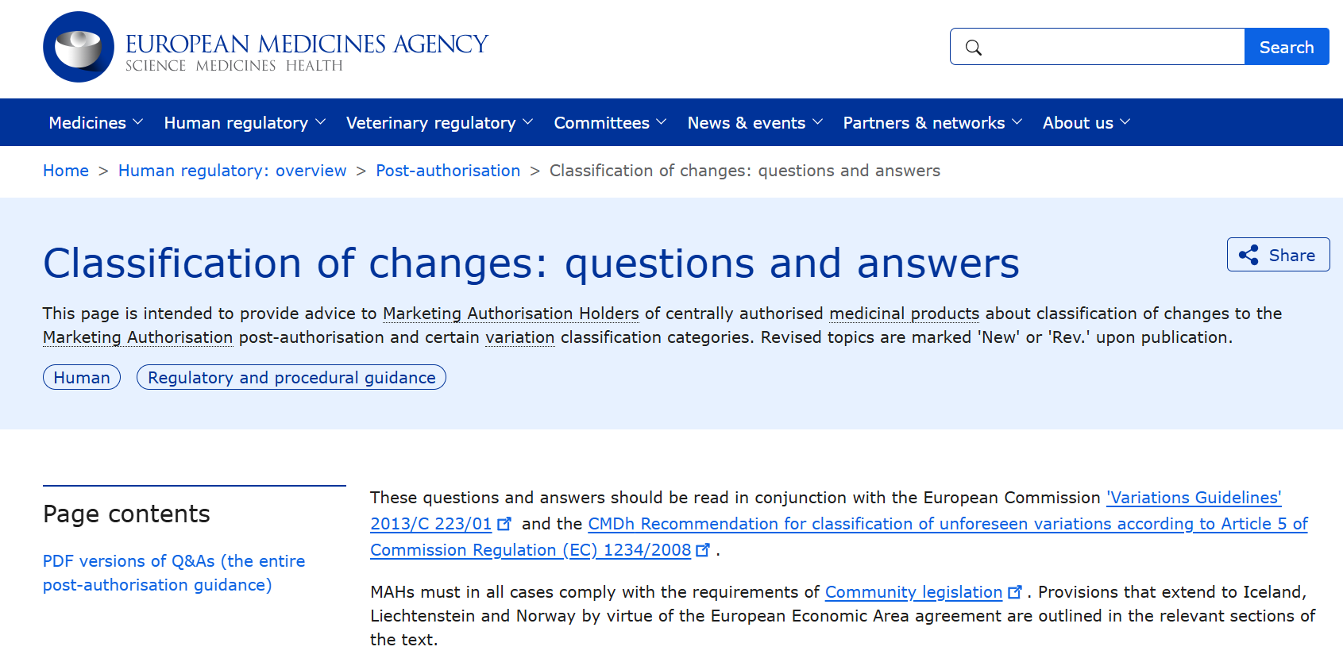Follow the Post-authorisation breadcrumb link

click(x=448, y=171)
